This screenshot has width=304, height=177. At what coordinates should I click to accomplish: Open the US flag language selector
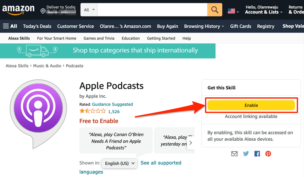click(233, 11)
